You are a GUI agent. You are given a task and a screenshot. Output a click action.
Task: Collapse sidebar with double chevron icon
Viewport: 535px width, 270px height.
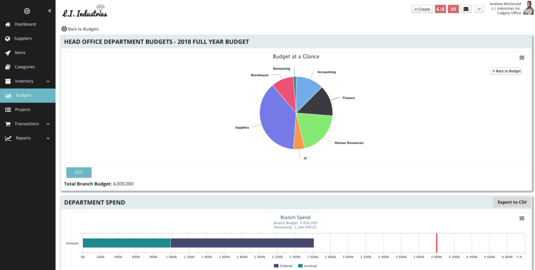point(50,11)
